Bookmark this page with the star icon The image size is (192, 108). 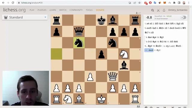point(139,3)
